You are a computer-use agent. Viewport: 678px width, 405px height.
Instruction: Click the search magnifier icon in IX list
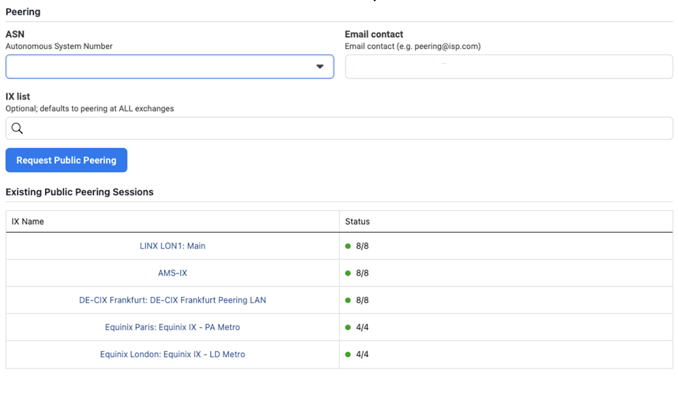tap(16, 128)
